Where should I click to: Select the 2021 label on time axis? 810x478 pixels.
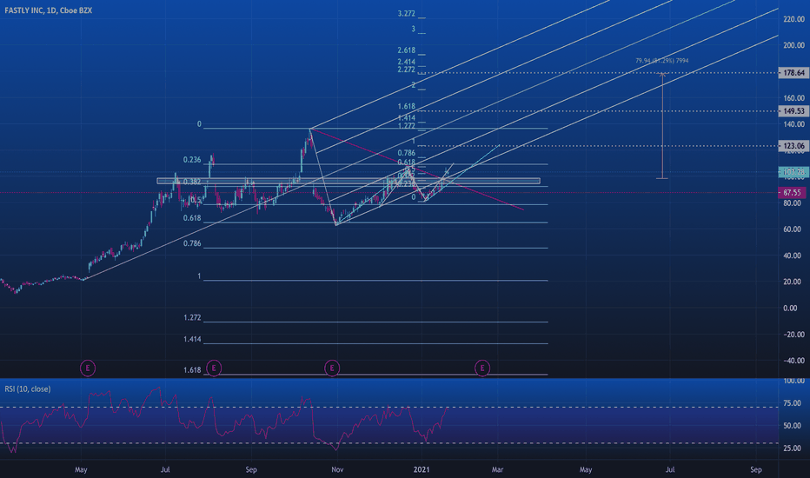click(x=422, y=469)
